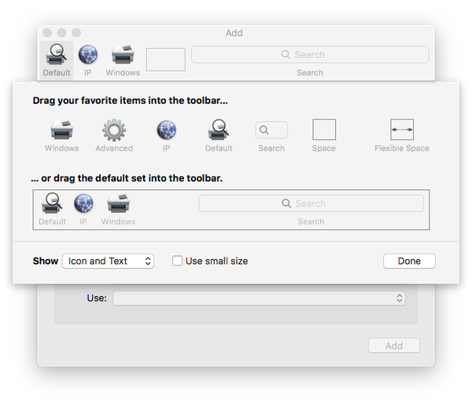Click the Windows printer in the default set
Image resolution: width=472 pixels, height=403 pixels.
pos(118,204)
